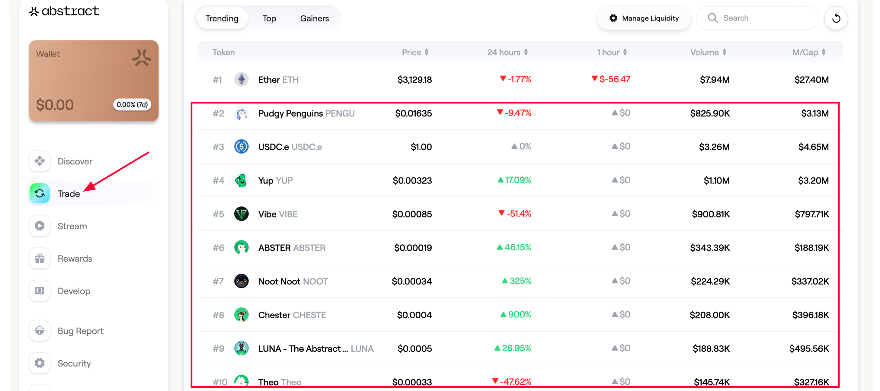Click the Discover sidebar icon

tap(40, 161)
